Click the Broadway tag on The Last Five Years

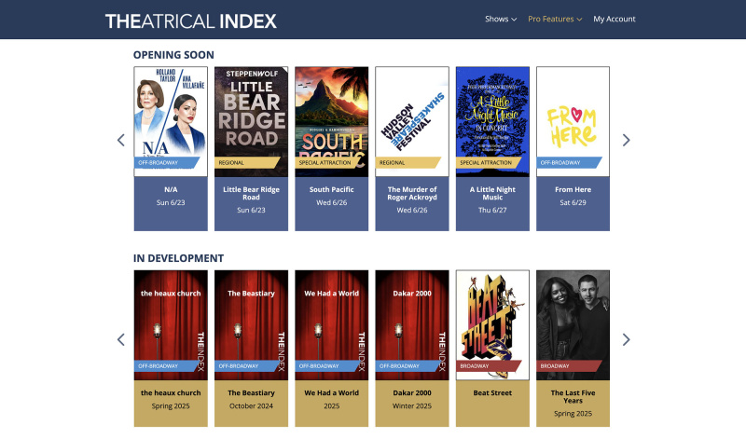[x=569, y=366]
